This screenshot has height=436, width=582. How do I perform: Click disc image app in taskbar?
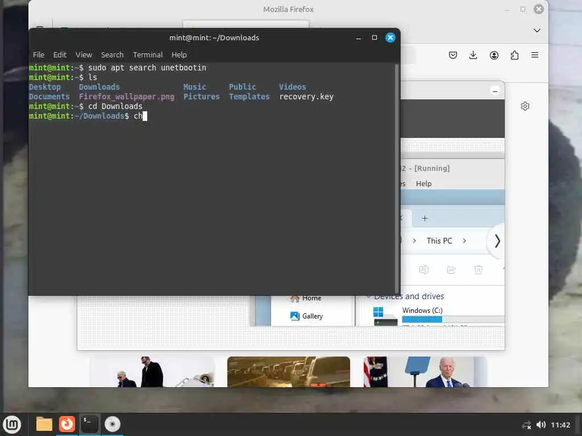coord(112,424)
